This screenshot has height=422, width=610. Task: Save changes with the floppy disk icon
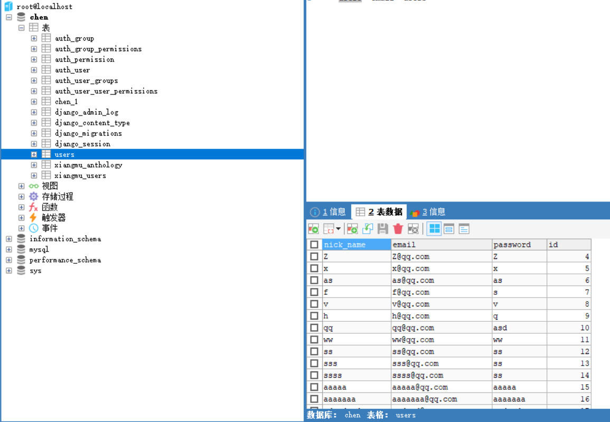(x=383, y=229)
